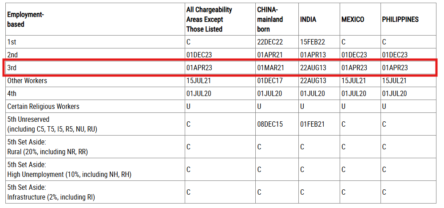444x208 pixels.
Task: Click the MEXICO column header
Action: pyautogui.click(x=353, y=20)
